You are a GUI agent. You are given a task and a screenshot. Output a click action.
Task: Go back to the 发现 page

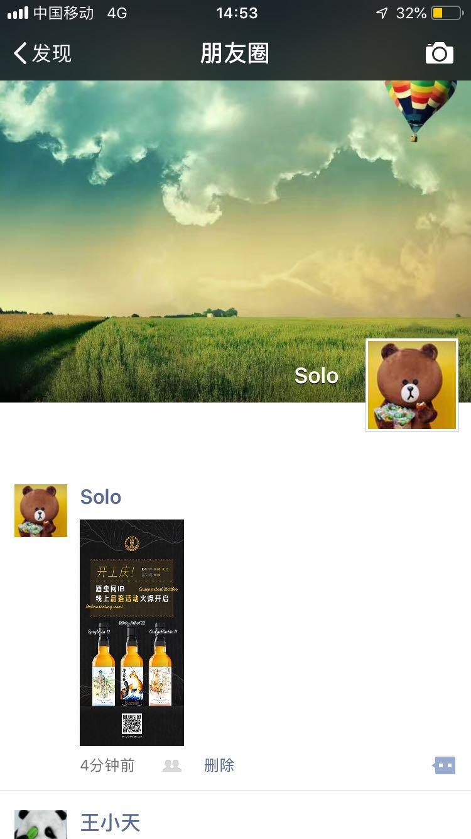coord(43,53)
